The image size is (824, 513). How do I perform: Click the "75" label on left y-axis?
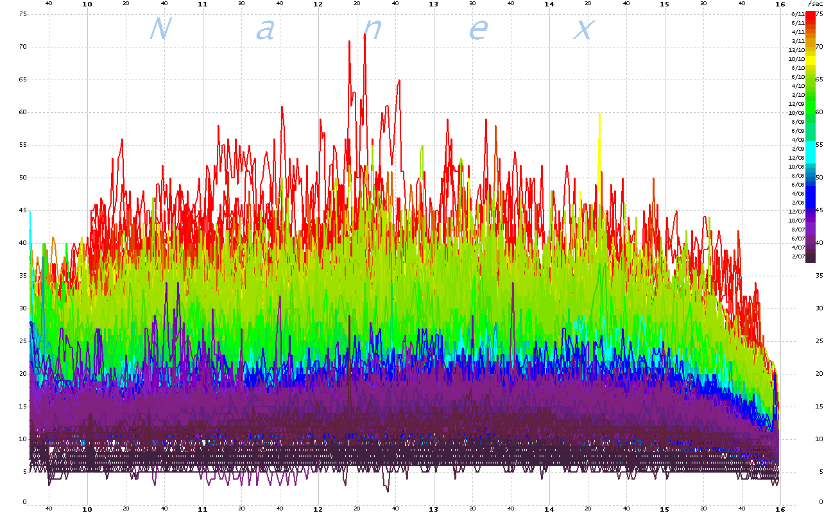23,13
